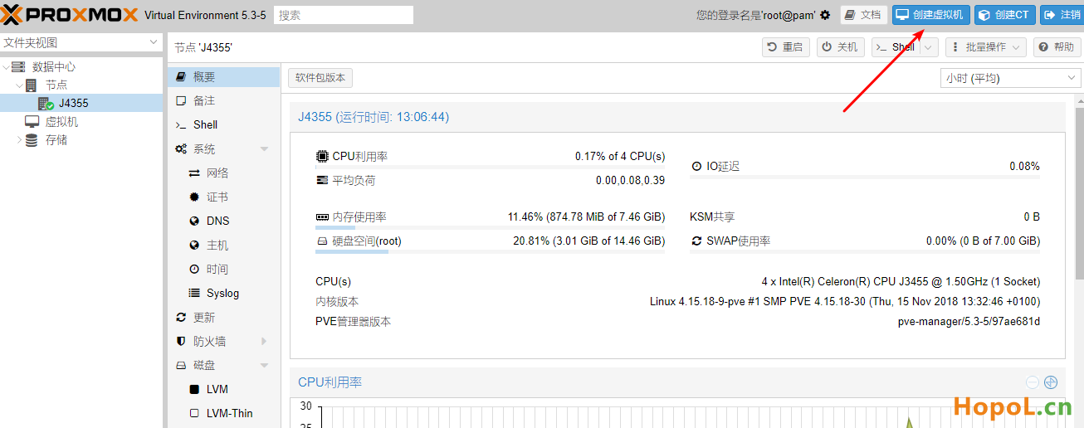This screenshot has width=1084, height=428.
Task: Click the 平均负荷 icon
Action: click(322, 180)
